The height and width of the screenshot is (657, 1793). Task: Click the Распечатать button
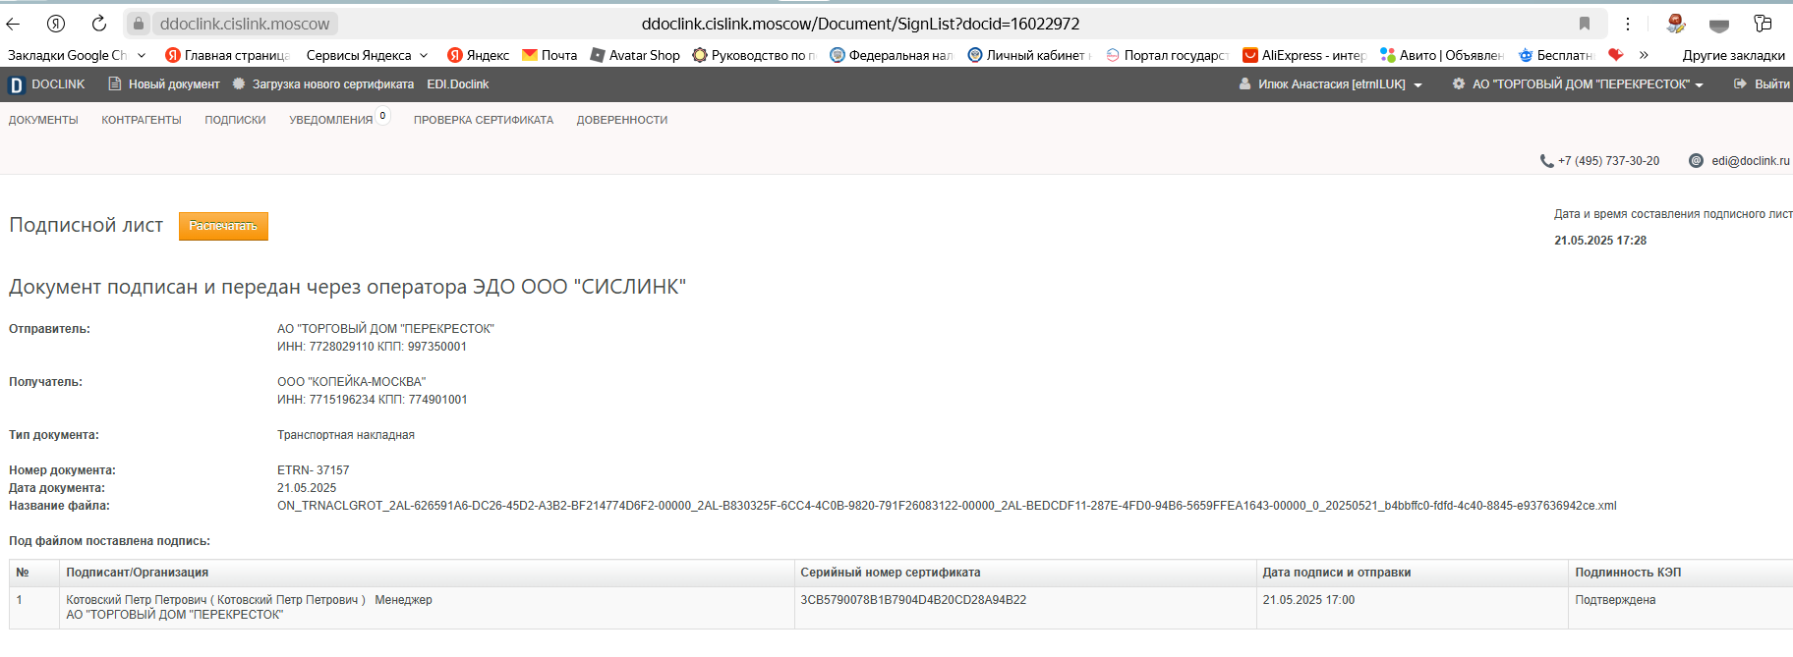(x=223, y=226)
